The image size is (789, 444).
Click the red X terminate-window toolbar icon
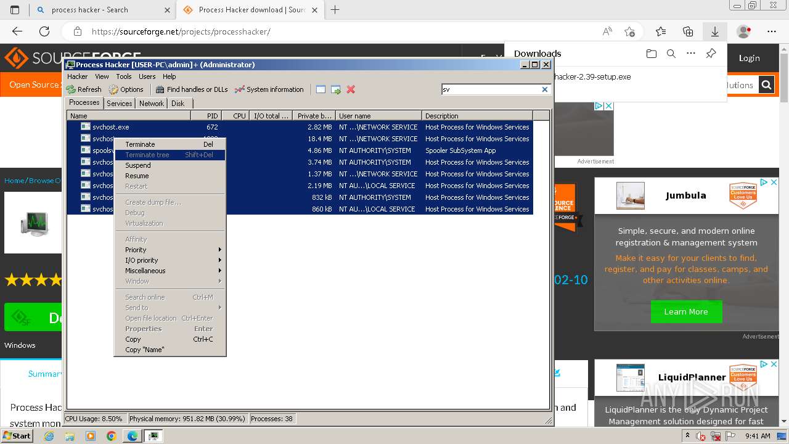(351, 89)
